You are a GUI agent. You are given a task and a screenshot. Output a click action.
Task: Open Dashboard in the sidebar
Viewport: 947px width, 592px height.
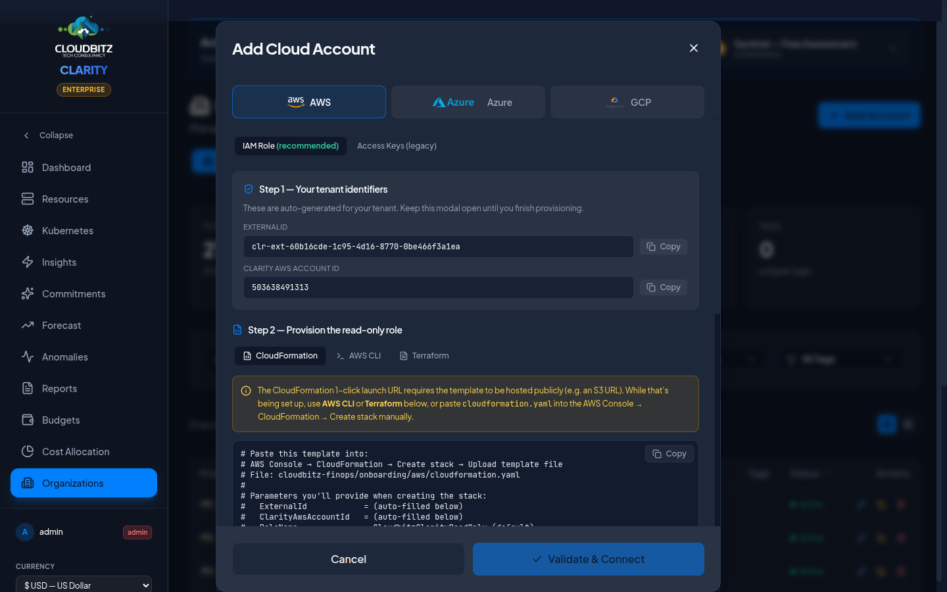(84, 167)
